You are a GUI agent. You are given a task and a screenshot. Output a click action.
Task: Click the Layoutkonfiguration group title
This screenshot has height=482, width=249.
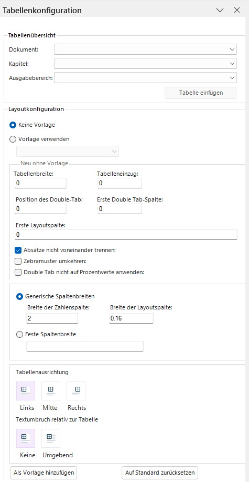36,109
